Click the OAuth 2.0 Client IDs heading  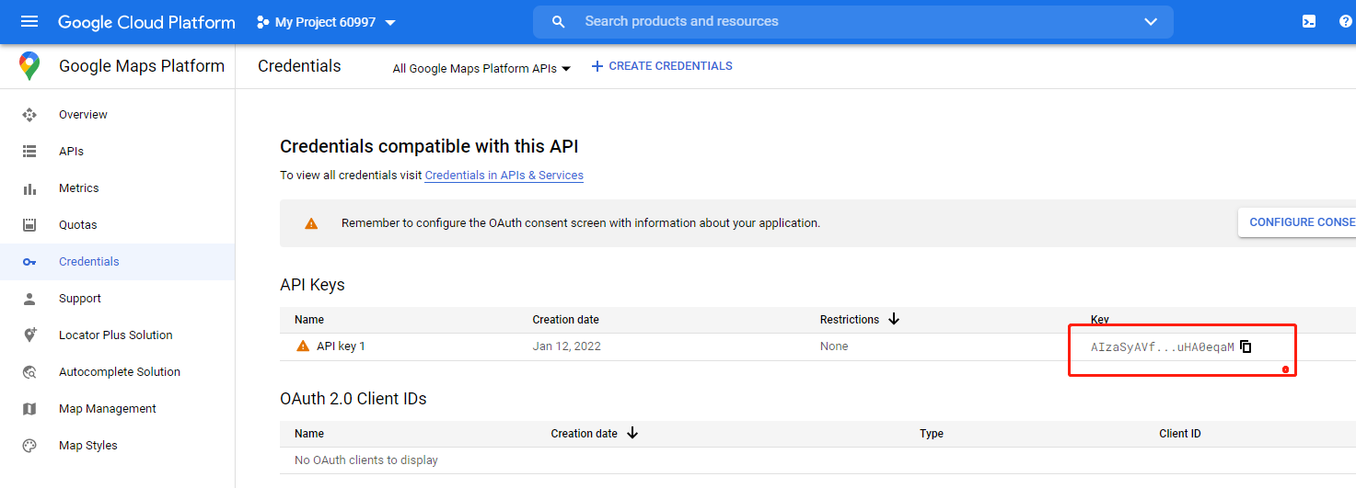353,399
